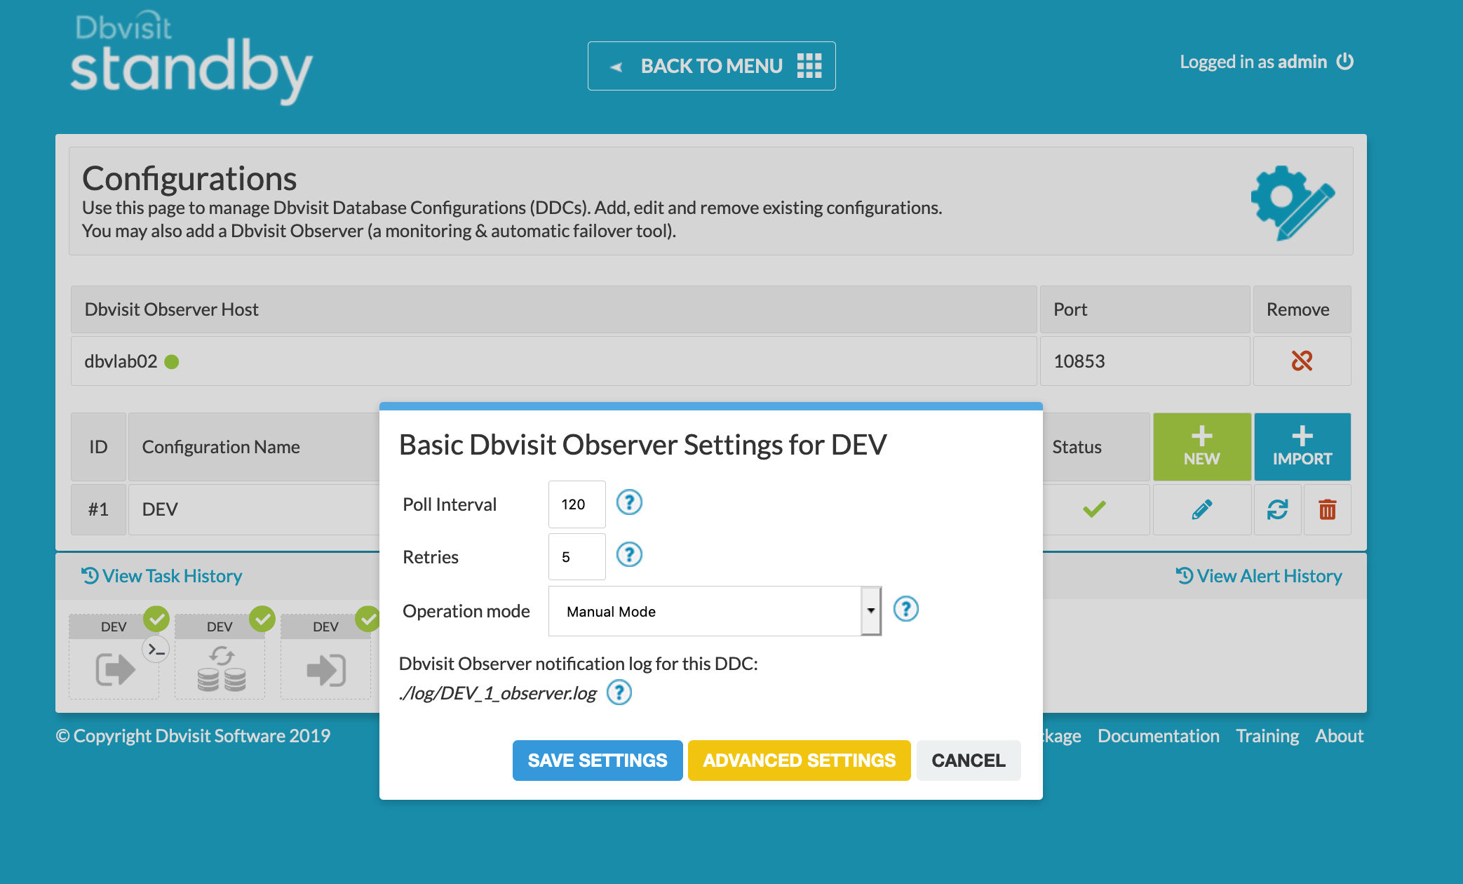The image size is (1463, 884).
Task: Click the configurations gear-pencil icon
Action: [x=1292, y=203]
